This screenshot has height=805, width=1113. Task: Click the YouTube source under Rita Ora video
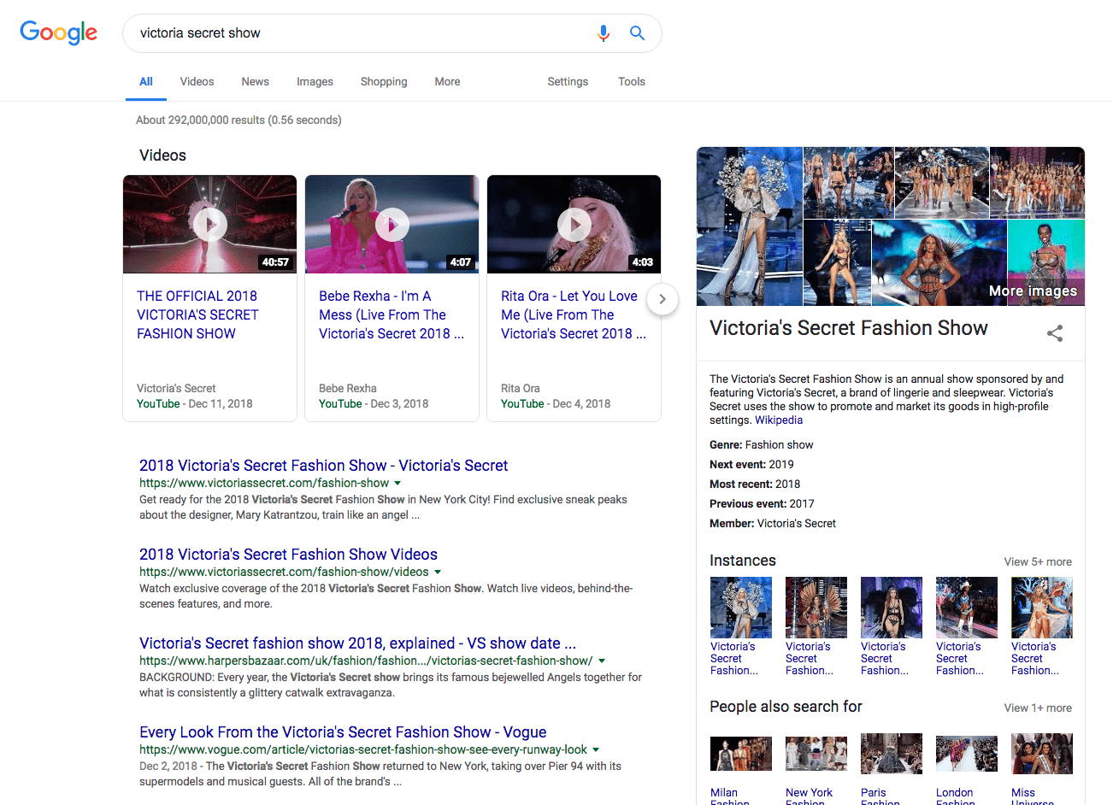point(522,404)
